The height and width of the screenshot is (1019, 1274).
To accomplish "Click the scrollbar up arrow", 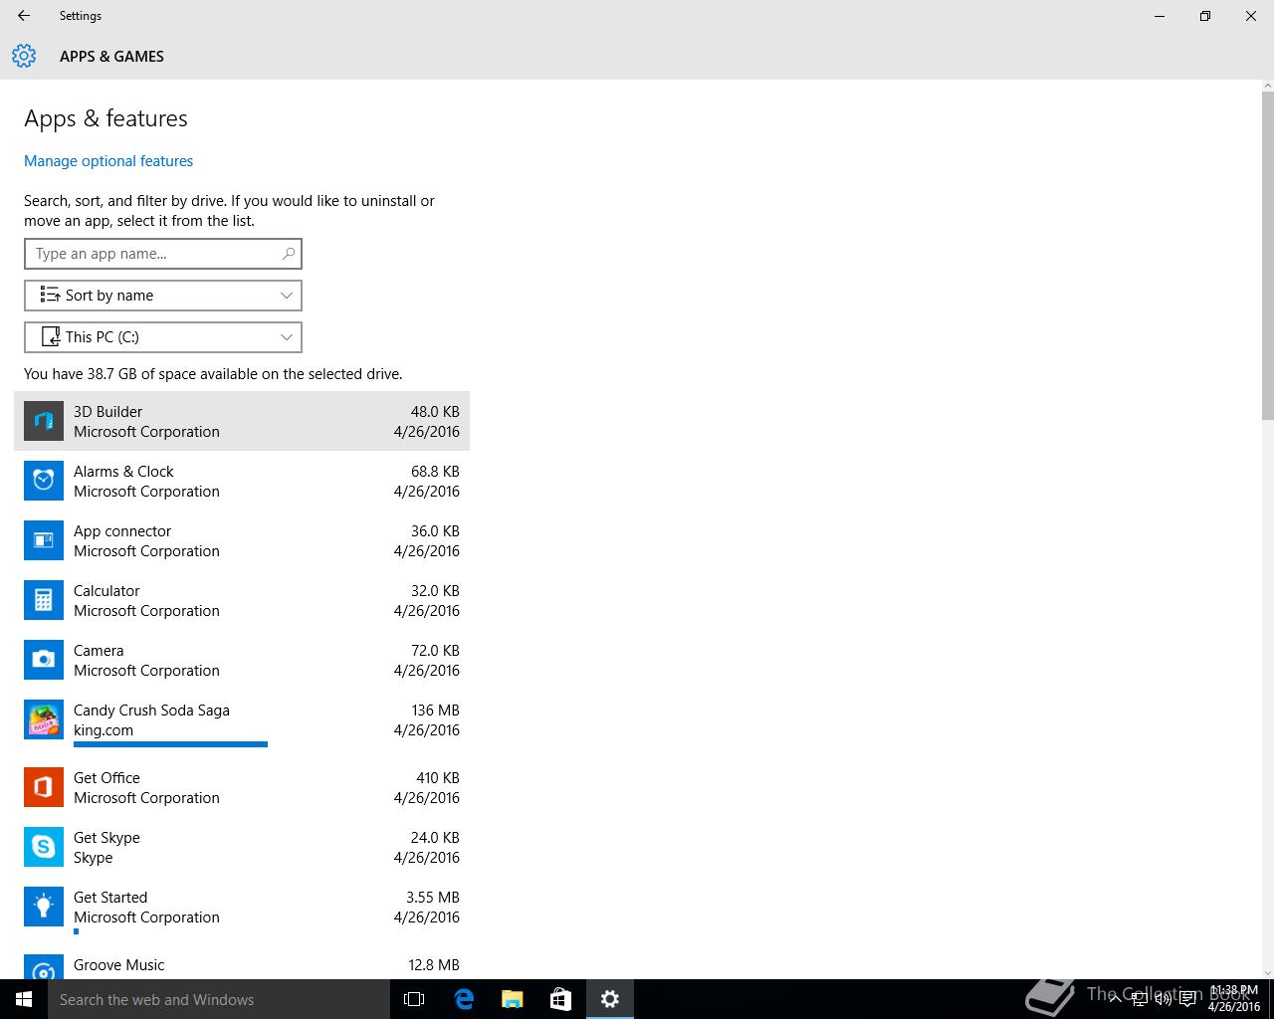I will pos(1267,87).
